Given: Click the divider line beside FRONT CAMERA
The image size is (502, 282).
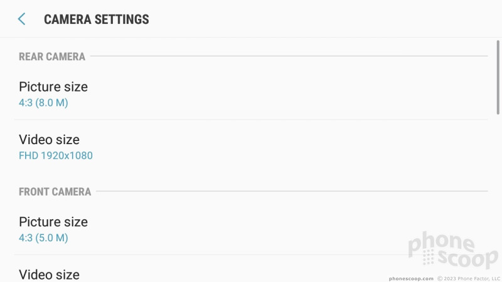Looking at the screenshot, I should [x=292, y=191].
